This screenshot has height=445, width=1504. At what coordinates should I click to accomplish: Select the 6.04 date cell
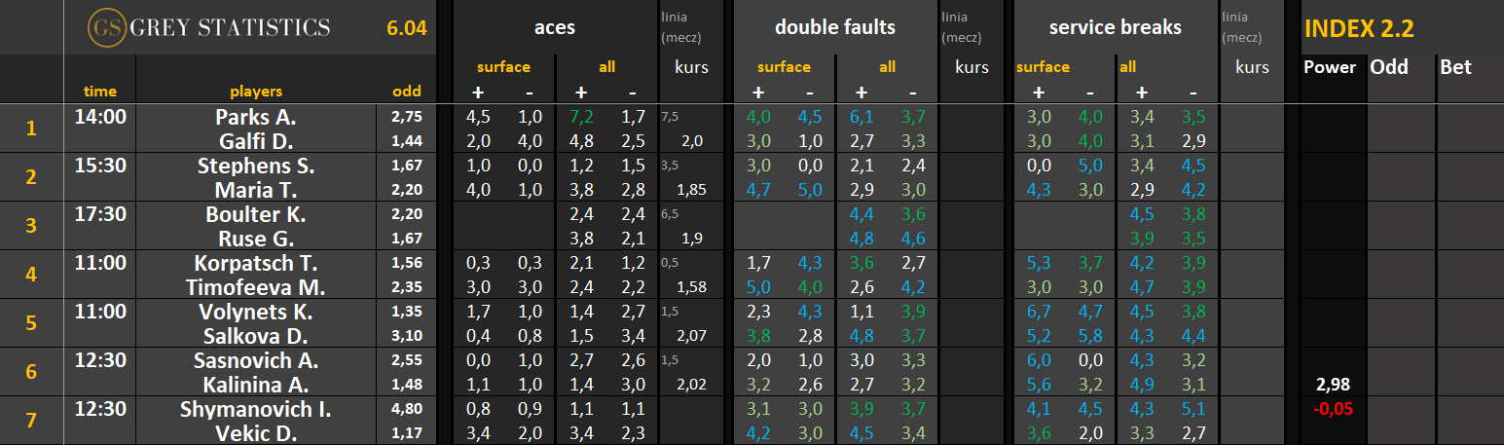[406, 28]
